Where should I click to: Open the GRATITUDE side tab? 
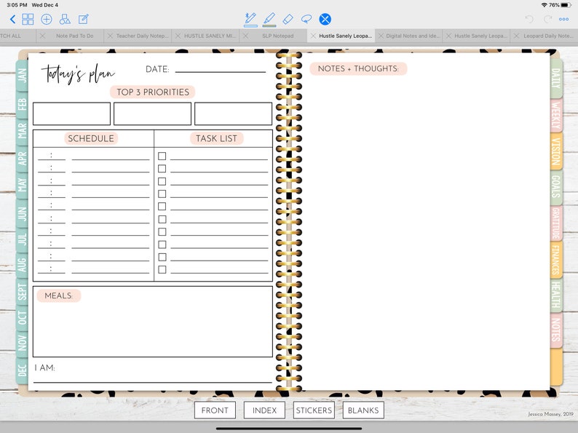[x=556, y=223]
